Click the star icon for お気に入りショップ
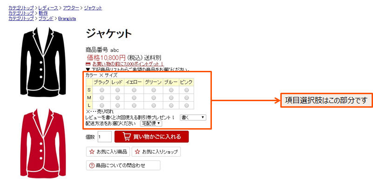The image size is (373, 179). point(137,151)
